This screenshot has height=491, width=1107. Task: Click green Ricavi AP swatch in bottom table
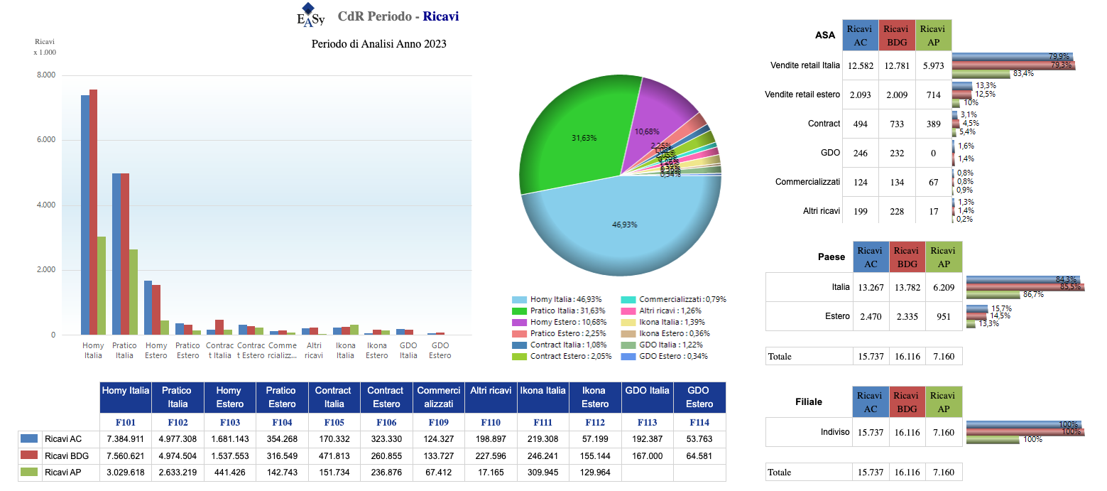(x=29, y=473)
